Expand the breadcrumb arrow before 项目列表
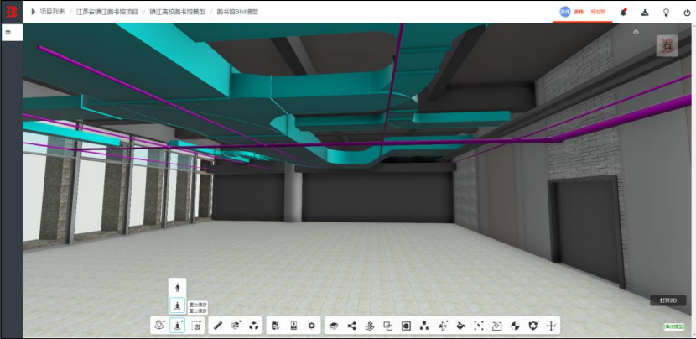The height and width of the screenshot is (339, 696). click(x=34, y=12)
